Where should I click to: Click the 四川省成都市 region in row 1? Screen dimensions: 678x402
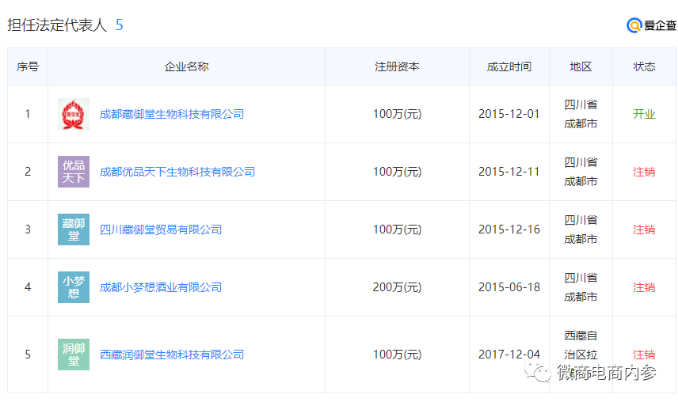point(581,114)
